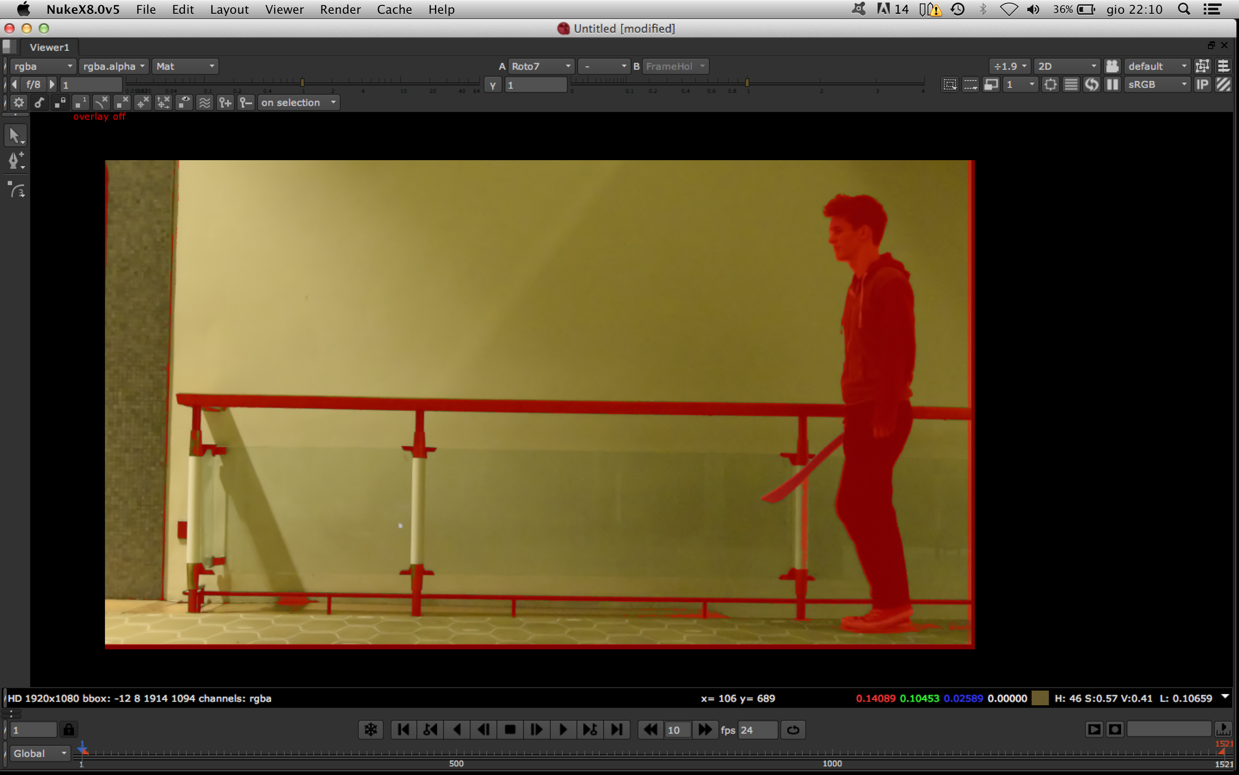Toggle the IP input process button
Image resolution: width=1239 pixels, height=775 pixels.
(x=1202, y=85)
